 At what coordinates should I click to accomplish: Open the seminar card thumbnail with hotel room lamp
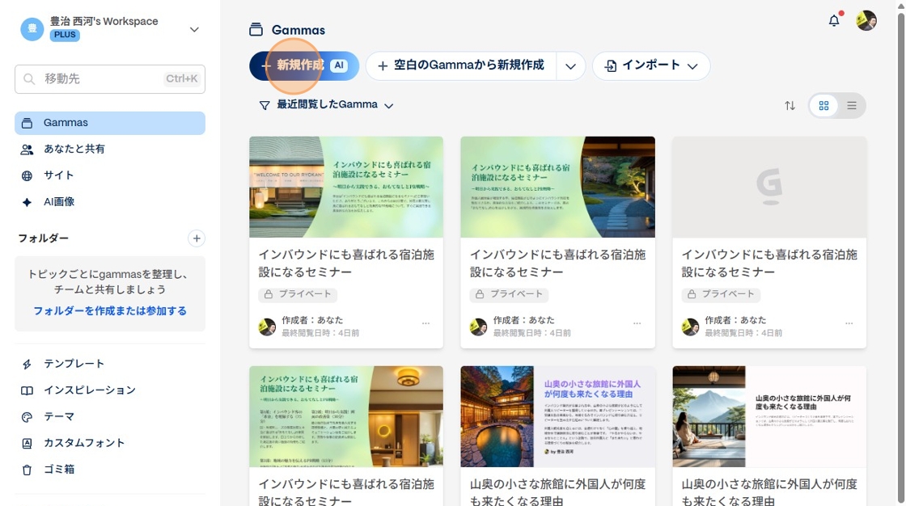click(346, 416)
